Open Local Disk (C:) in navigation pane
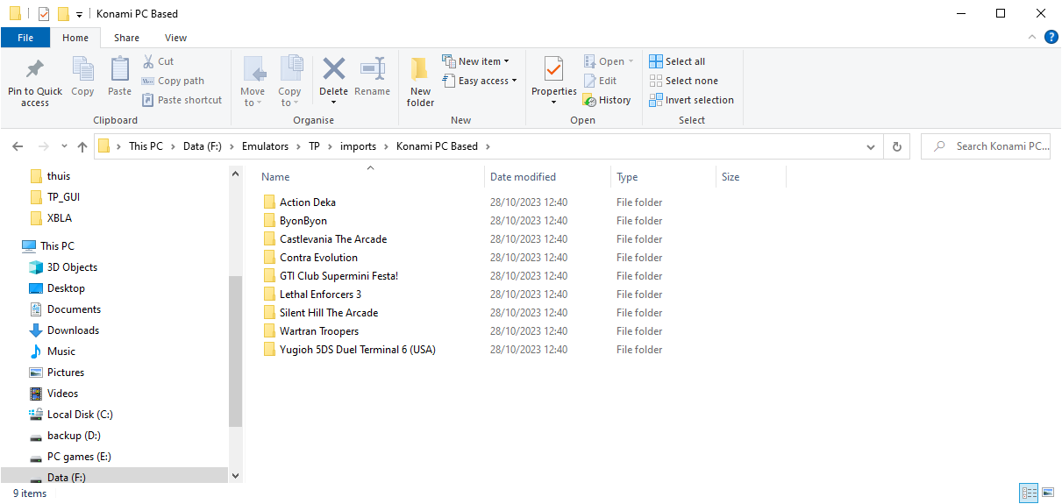The image size is (1062, 504). [80, 415]
